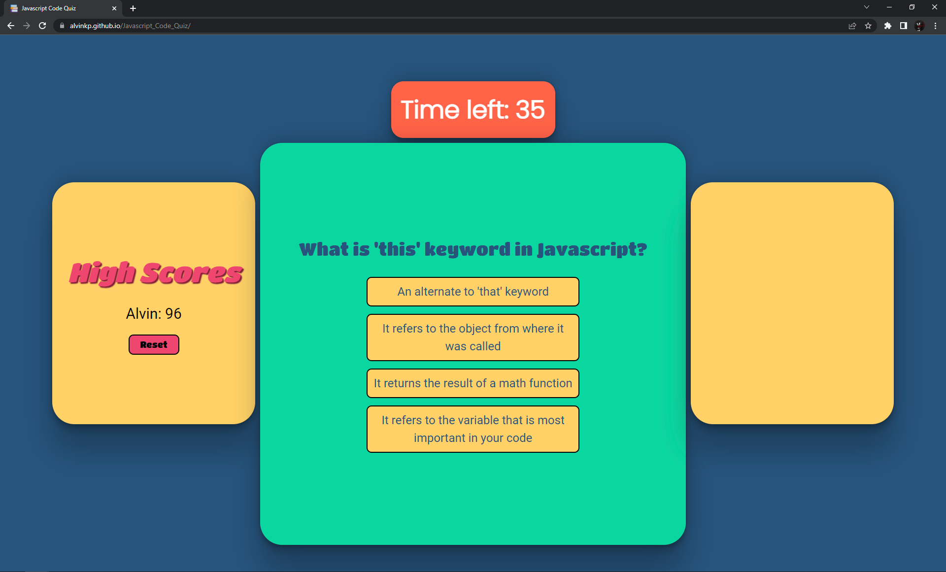Click the share/export icon in toolbar
Image resolution: width=946 pixels, height=572 pixels.
852,26
